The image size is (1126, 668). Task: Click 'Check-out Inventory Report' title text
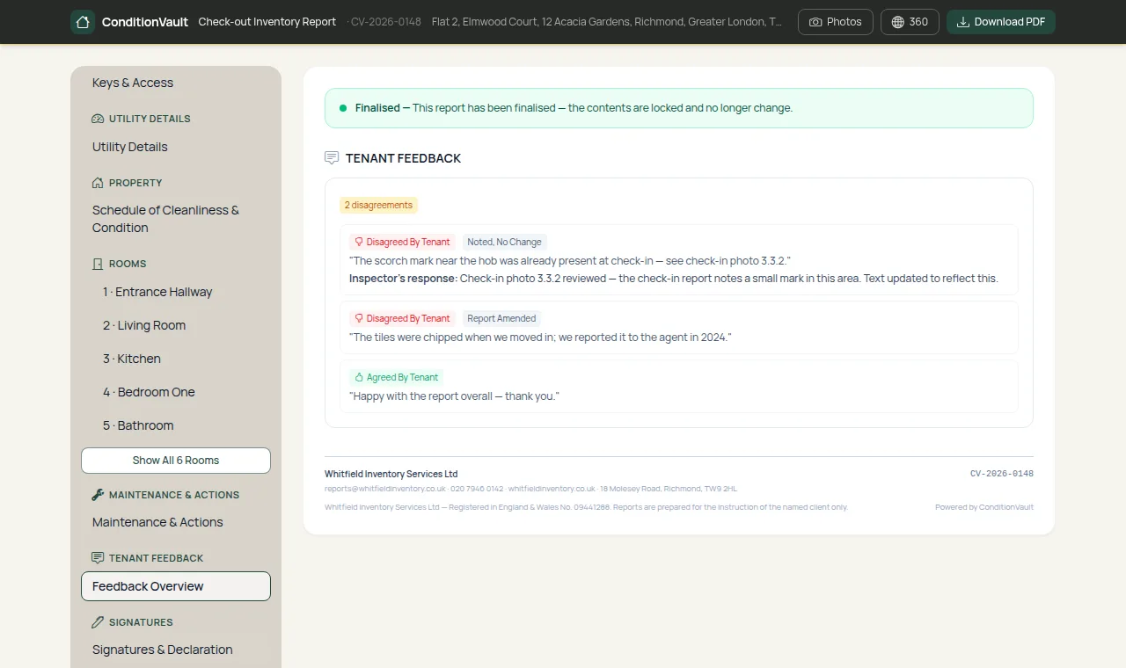[267, 22]
